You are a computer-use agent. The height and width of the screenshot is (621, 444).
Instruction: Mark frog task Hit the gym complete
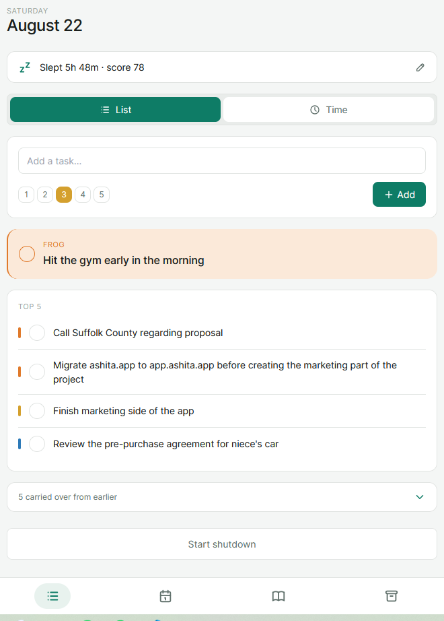pos(27,254)
